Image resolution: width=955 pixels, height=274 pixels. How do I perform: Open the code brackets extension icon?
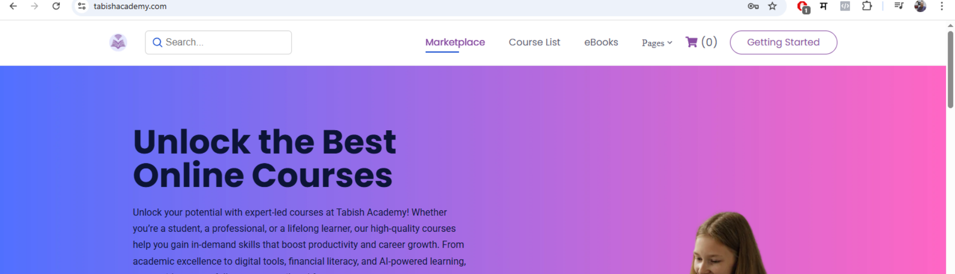[845, 6]
